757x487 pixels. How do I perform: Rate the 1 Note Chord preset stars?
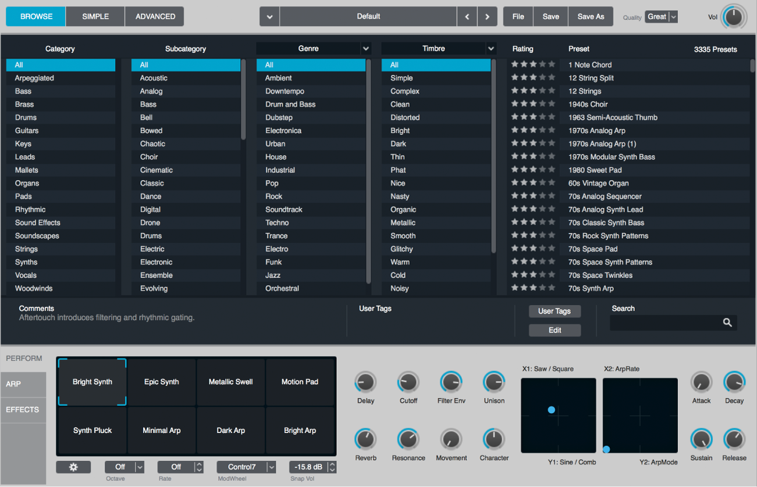533,65
